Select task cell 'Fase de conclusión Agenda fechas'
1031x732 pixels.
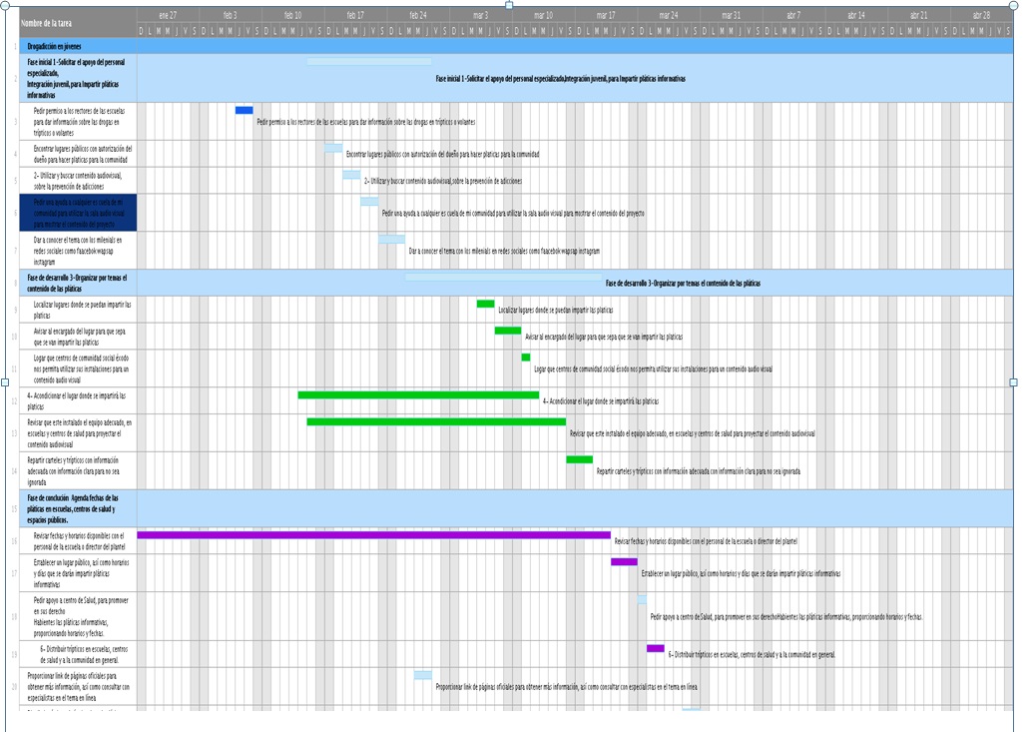tap(78, 508)
